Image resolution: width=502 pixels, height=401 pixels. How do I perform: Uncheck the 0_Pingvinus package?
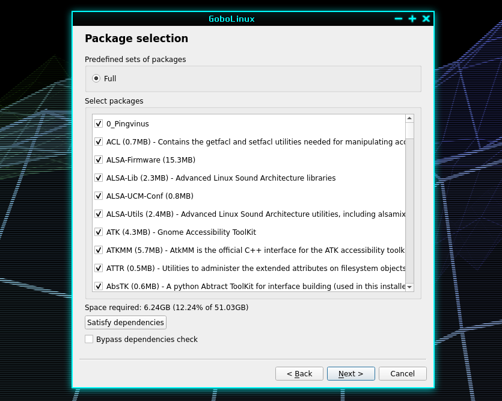(x=99, y=123)
